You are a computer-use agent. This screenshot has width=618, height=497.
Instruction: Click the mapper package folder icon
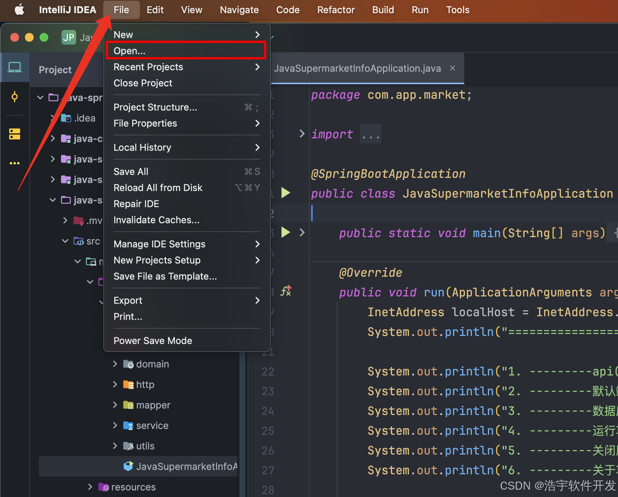click(x=128, y=405)
